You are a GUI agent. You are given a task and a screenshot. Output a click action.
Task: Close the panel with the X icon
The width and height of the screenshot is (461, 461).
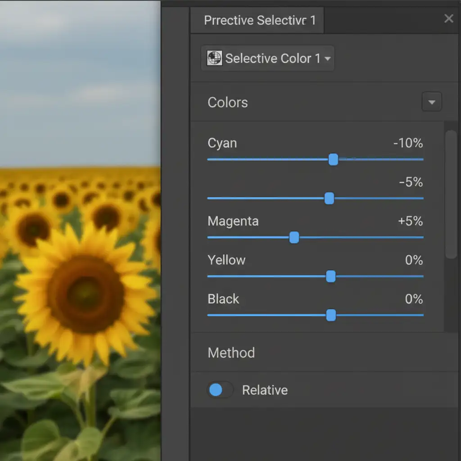(x=449, y=18)
